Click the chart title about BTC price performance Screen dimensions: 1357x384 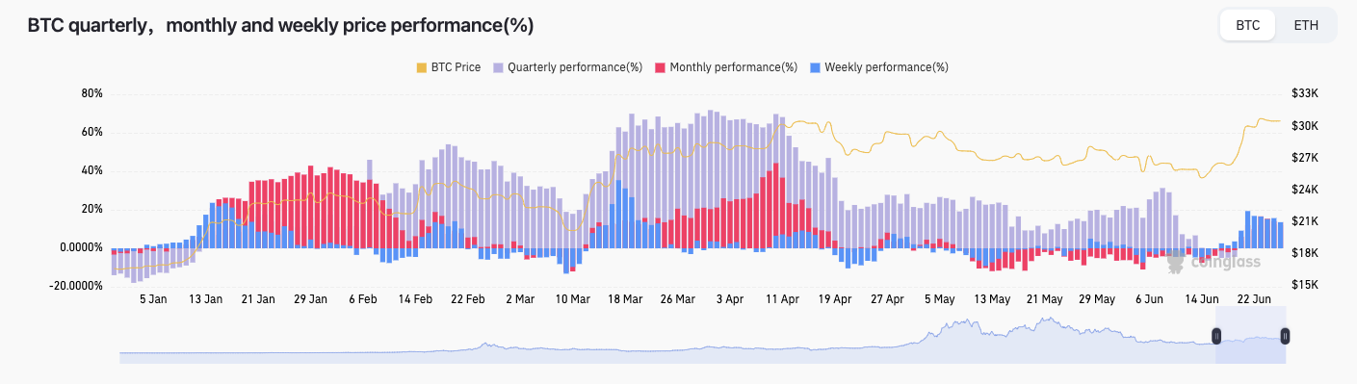click(280, 26)
